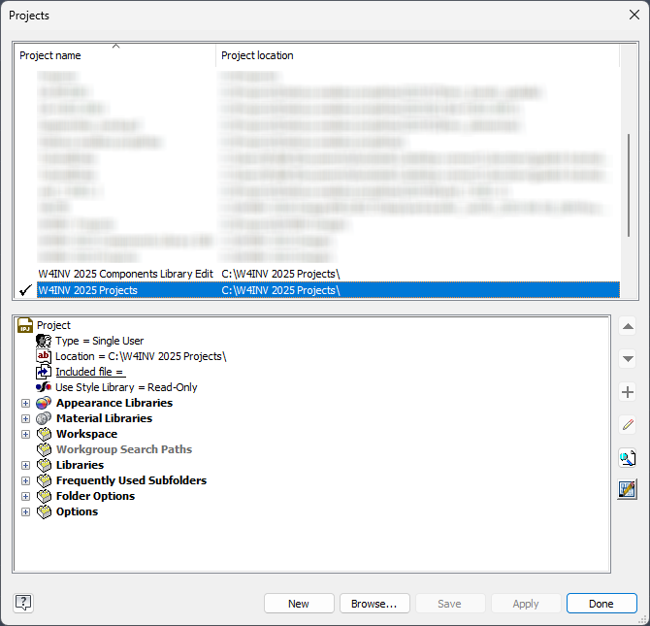The width and height of the screenshot is (650, 626).
Task: Select the Folder Options label
Action: pyautogui.click(x=96, y=496)
